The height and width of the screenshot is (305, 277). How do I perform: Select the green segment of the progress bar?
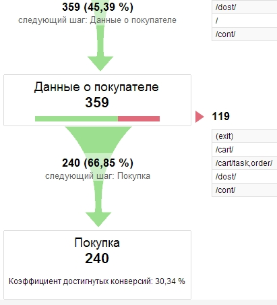pos(76,119)
